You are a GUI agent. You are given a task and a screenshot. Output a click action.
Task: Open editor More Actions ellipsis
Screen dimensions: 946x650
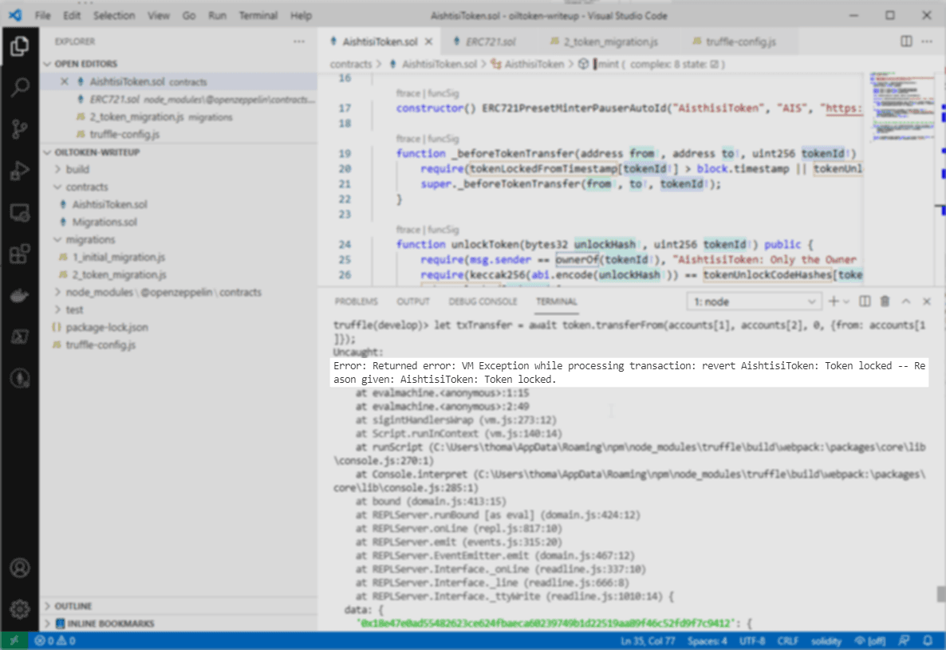click(x=927, y=41)
